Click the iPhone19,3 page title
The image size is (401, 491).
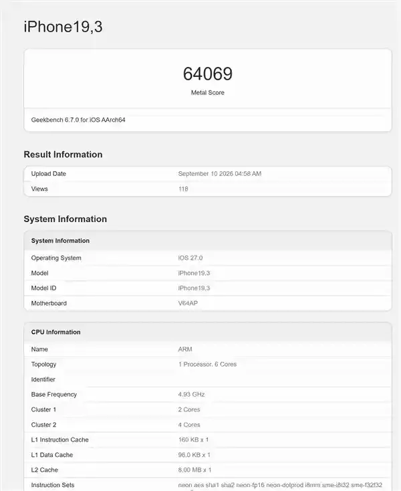coord(63,27)
